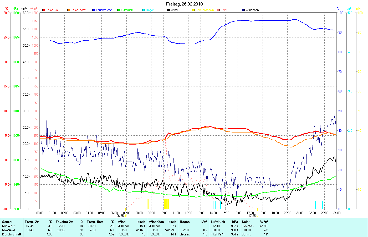Select the Luftdruck legend label
This screenshot has width=368, height=237.
127,10
